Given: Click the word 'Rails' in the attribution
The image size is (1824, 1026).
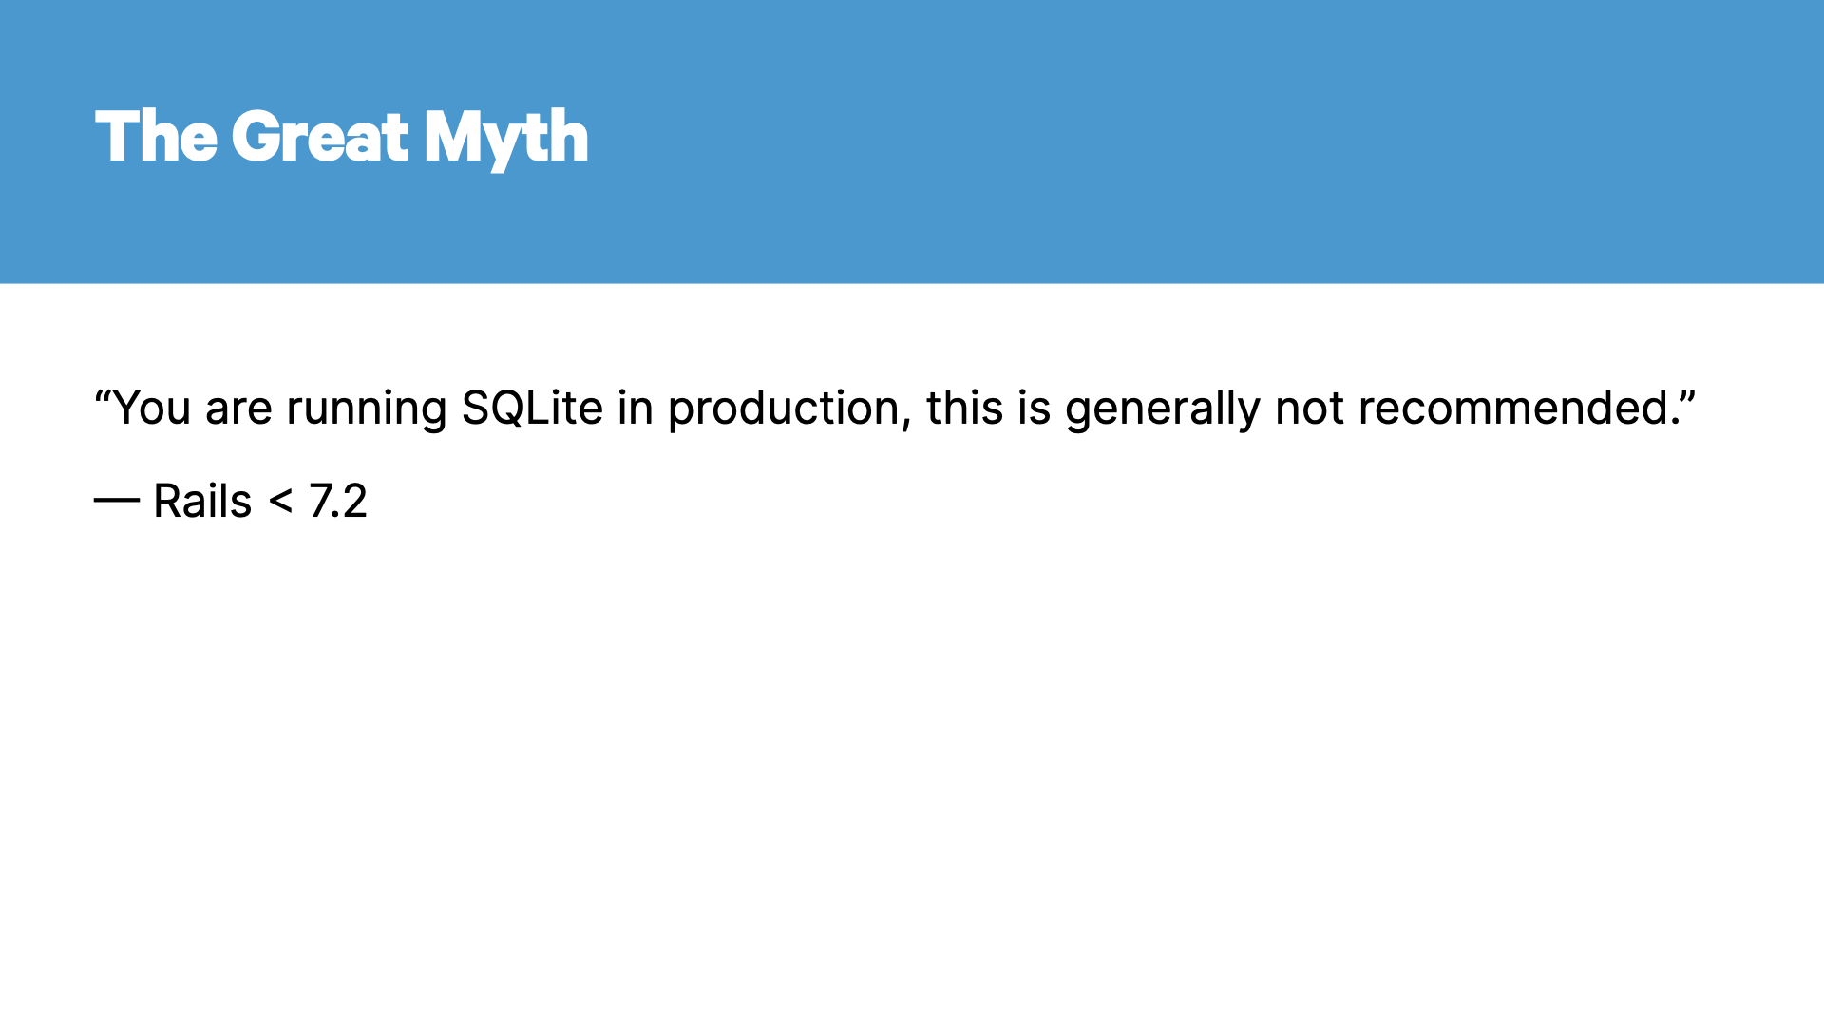Looking at the screenshot, I should (x=202, y=501).
